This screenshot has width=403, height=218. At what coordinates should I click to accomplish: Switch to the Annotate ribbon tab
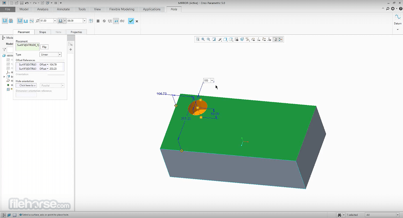[63, 9]
